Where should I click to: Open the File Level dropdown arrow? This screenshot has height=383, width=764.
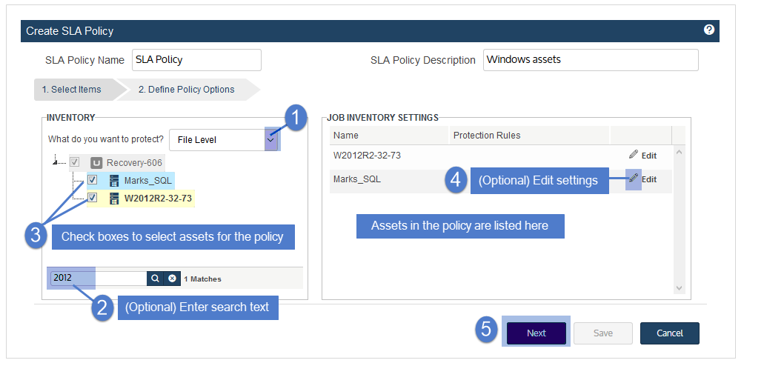click(271, 140)
